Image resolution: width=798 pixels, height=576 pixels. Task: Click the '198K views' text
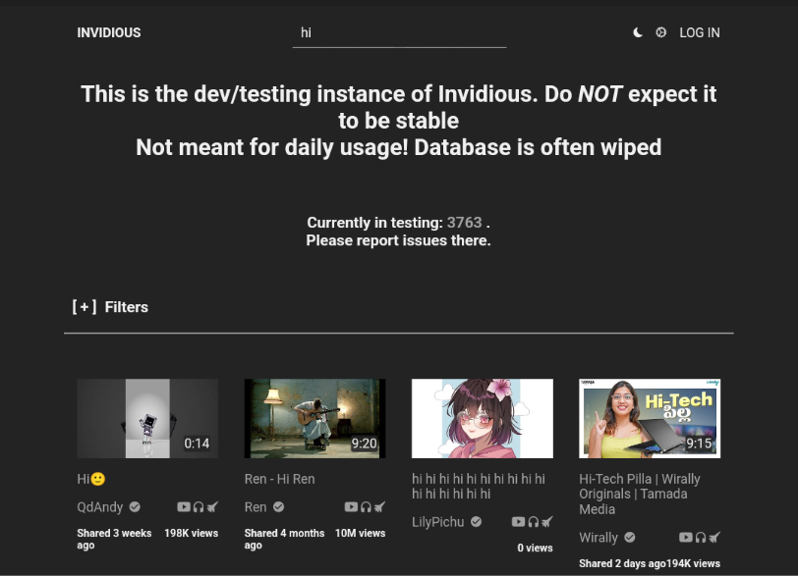coord(192,534)
